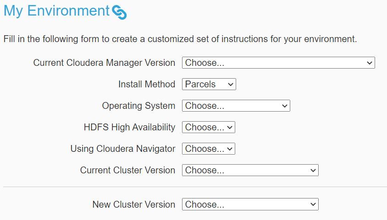Click the My Environment heading text

coord(56,11)
